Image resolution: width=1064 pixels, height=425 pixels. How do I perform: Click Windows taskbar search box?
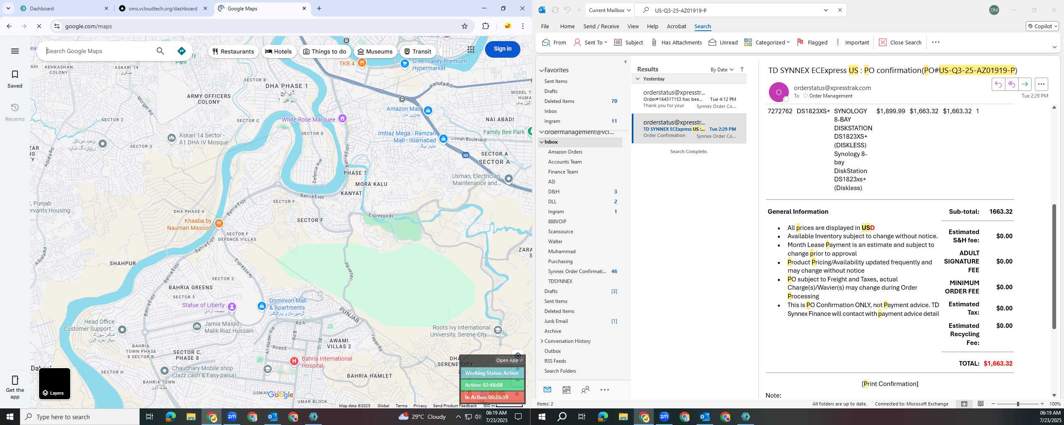pyautogui.click(x=80, y=417)
